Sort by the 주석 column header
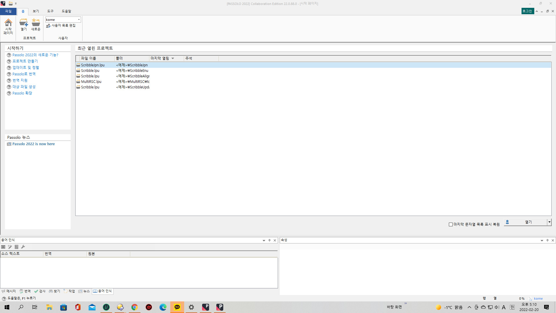 tap(201, 58)
